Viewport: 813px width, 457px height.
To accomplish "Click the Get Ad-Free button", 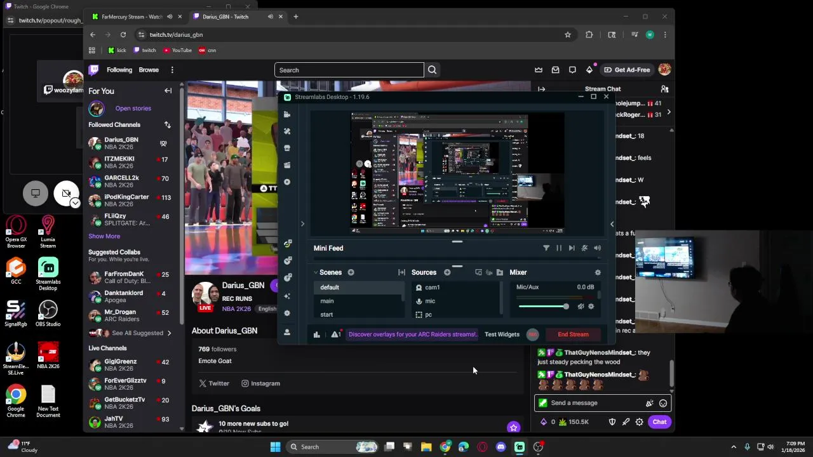I will 626,70.
